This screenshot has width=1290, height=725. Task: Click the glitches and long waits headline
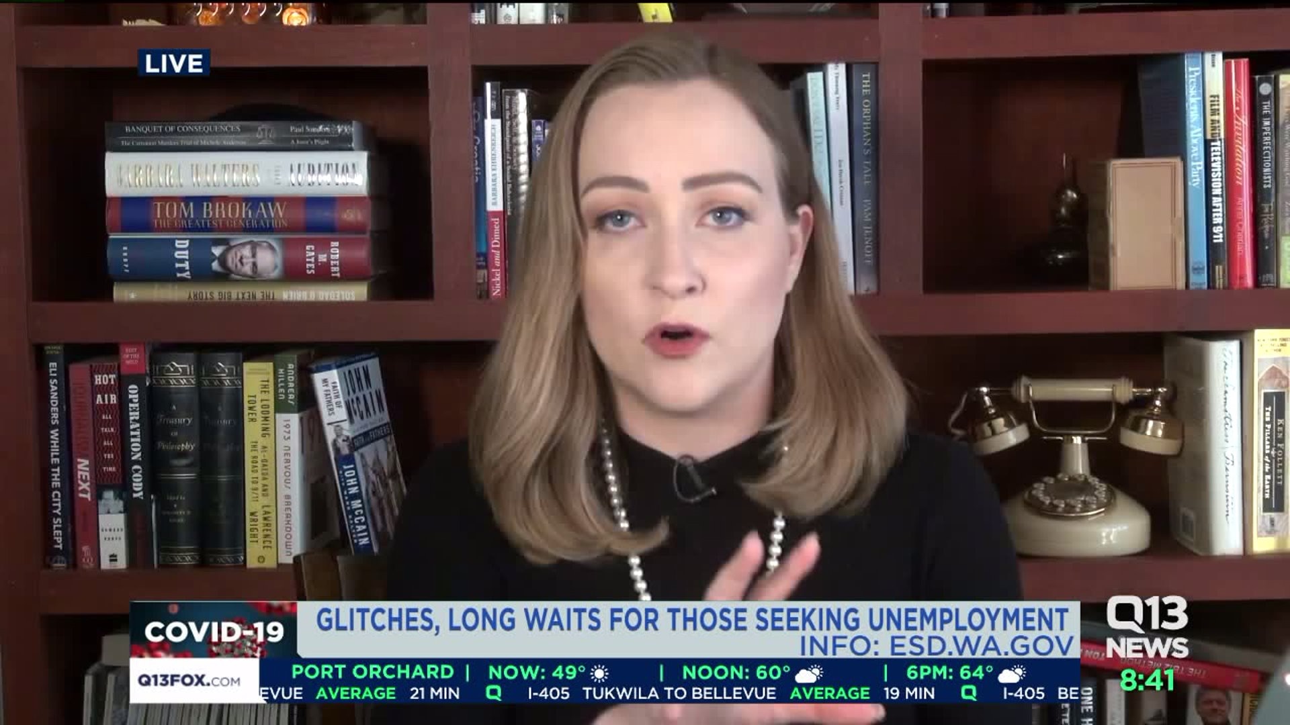pos(691,619)
